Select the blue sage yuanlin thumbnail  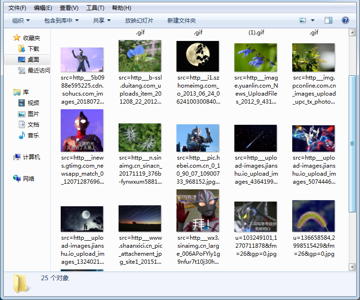tap(256, 57)
